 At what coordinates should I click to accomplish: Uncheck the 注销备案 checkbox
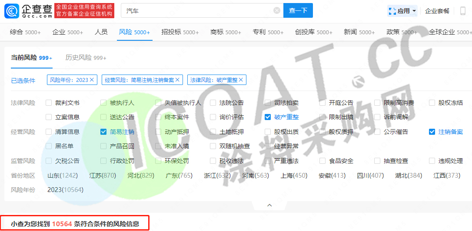(x=432, y=132)
